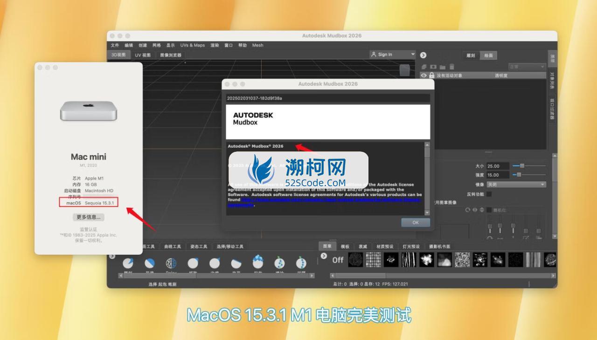Viewport: 597px width, 340px height.
Task: Click the lock icon in layers header
Action: [432, 75]
